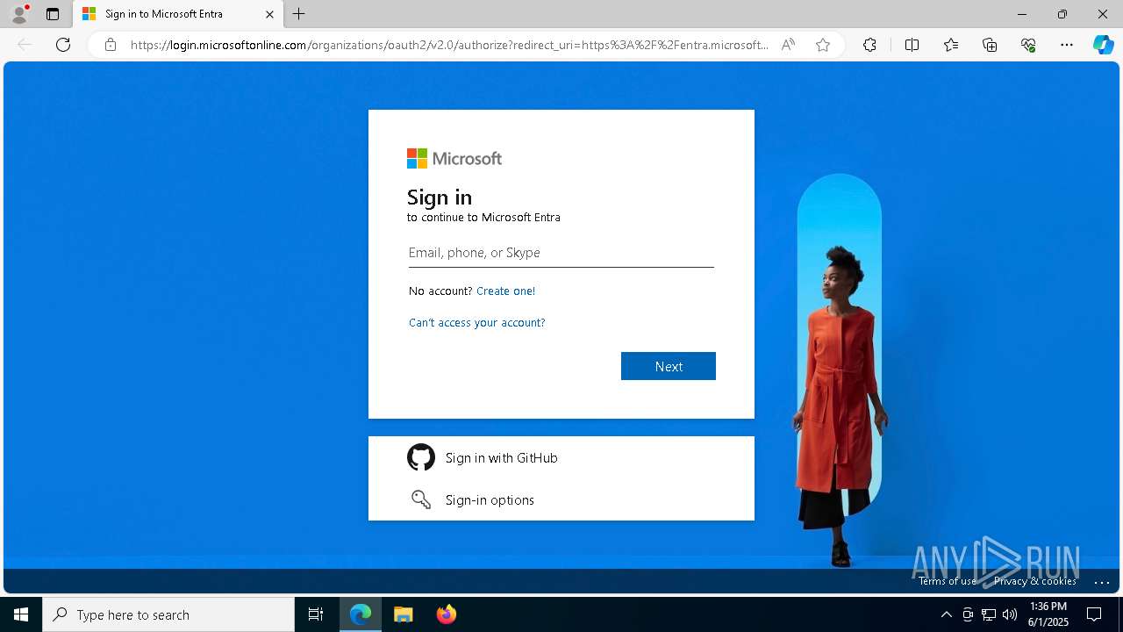Click the Next button
The height and width of the screenshot is (632, 1123).
(x=669, y=366)
